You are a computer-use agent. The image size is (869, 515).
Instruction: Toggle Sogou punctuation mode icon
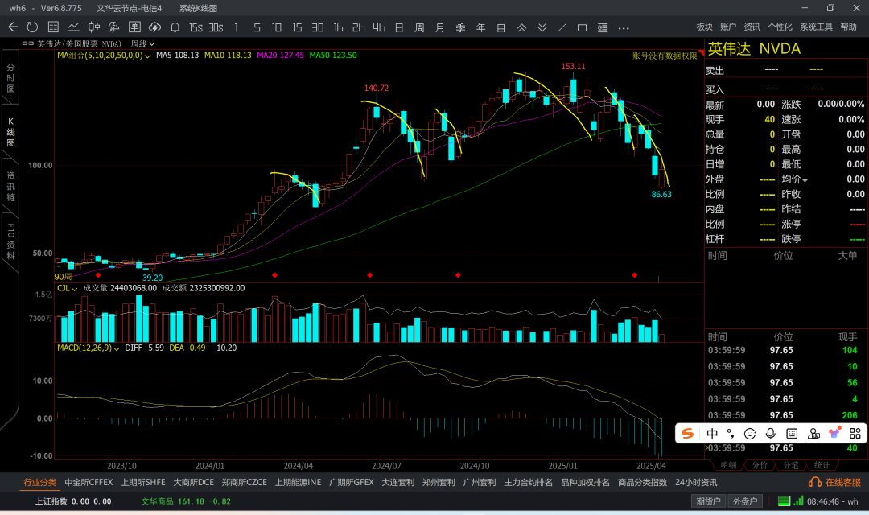[x=731, y=434]
